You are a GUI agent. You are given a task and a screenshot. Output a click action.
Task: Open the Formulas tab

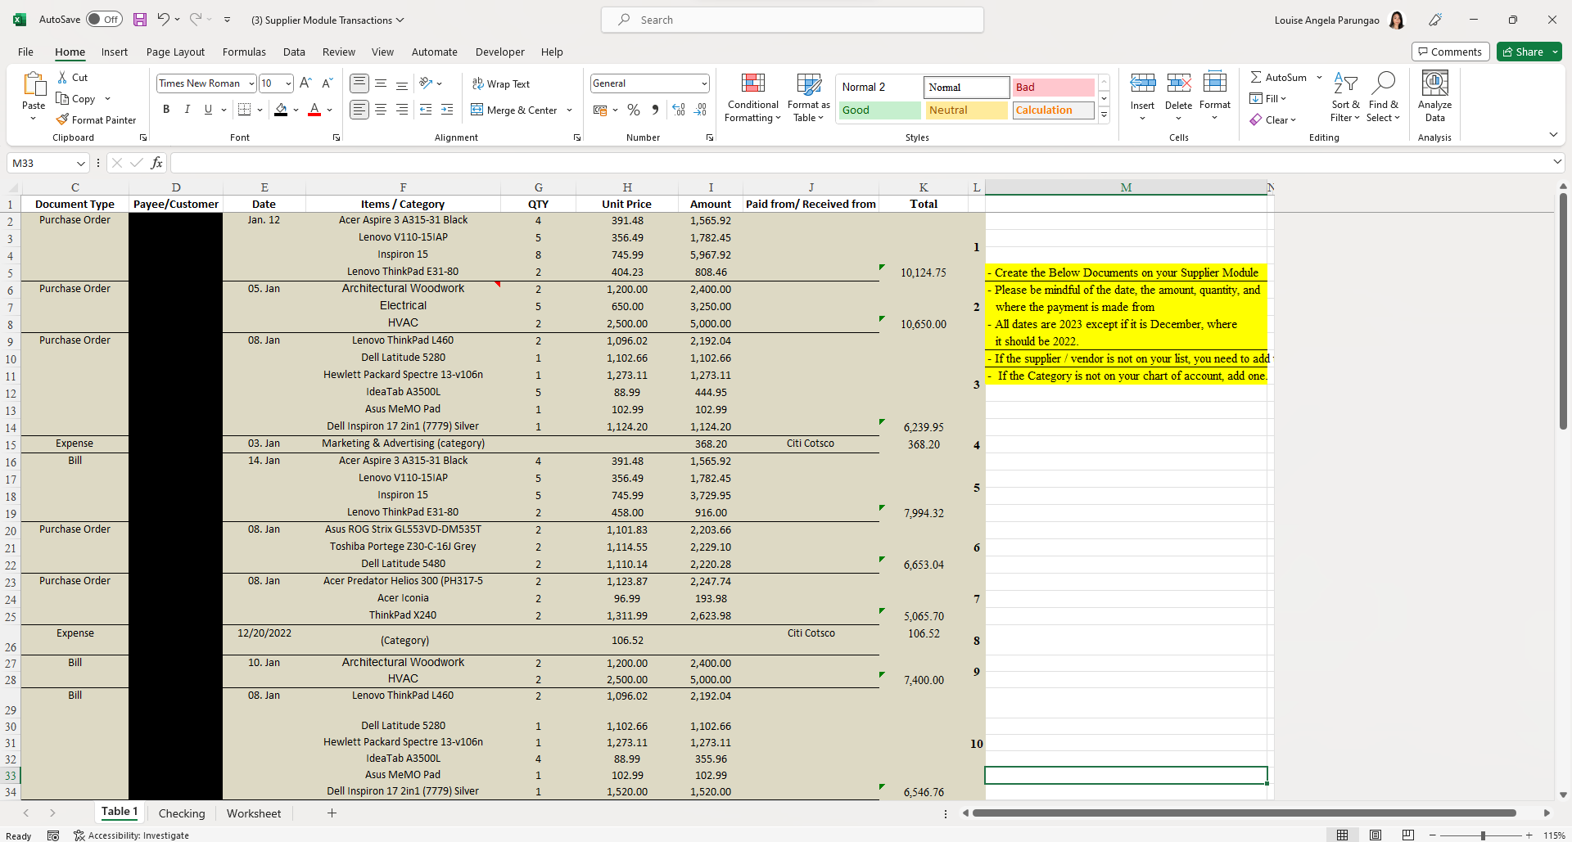[244, 52]
